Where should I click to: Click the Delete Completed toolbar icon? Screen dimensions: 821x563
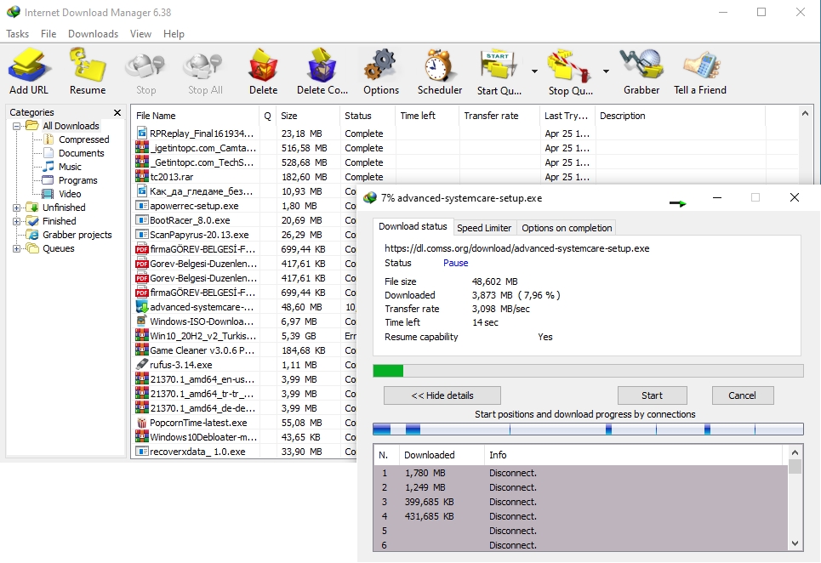322,71
